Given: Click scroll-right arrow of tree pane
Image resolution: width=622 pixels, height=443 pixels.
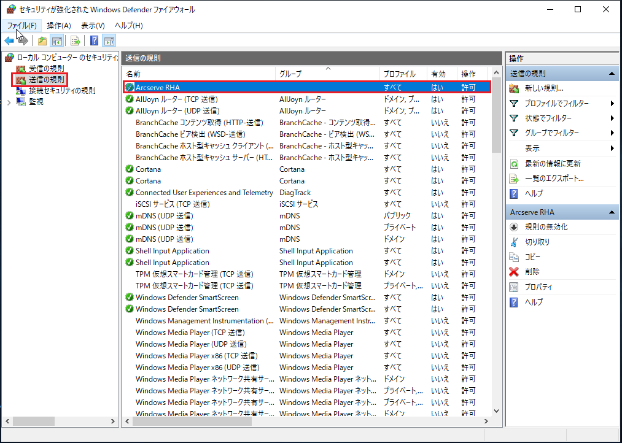Looking at the screenshot, I should pos(113,421).
